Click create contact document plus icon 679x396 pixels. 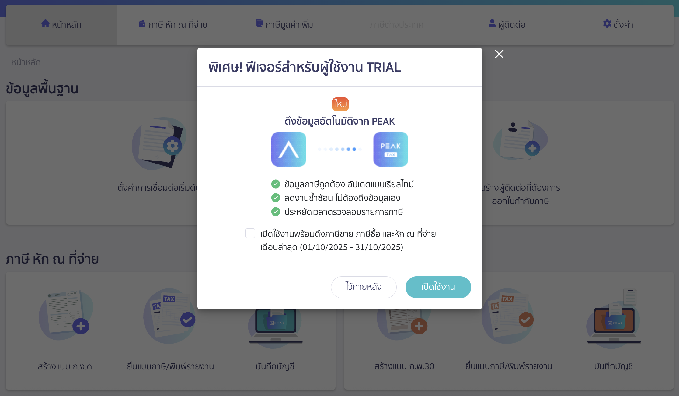520,140
